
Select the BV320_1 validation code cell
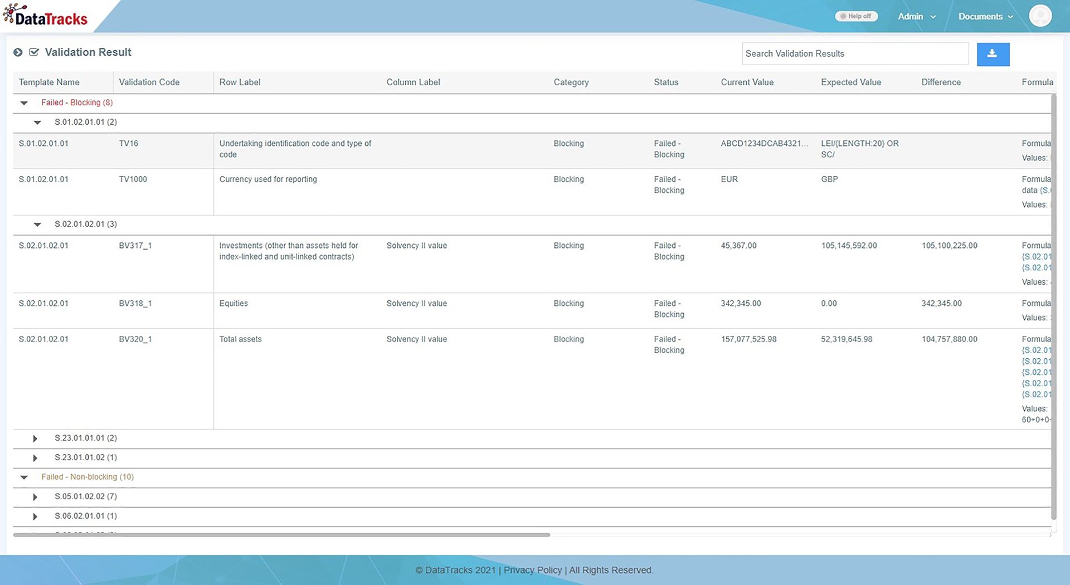135,339
